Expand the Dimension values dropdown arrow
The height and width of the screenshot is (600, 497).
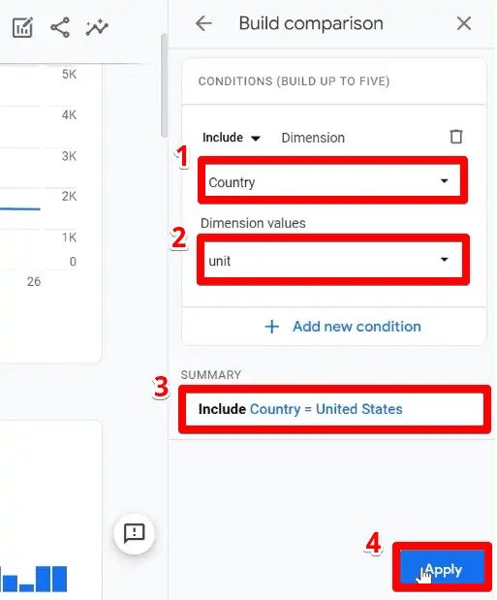pyautogui.click(x=444, y=260)
